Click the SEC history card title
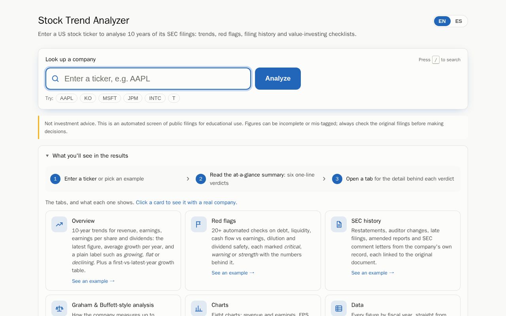The height and width of the screenshot is (316, 506). pos(366,221)
